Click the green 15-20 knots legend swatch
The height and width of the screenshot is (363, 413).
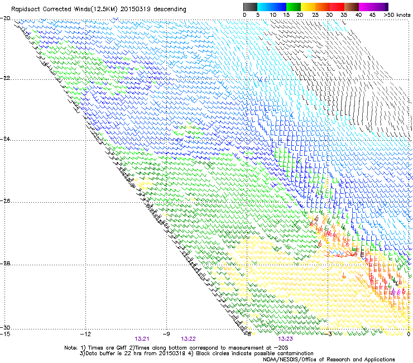(x=294, y=7)
